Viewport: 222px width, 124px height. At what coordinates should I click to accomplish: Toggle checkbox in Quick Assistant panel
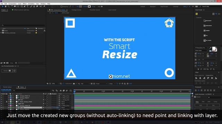[195, 97]
